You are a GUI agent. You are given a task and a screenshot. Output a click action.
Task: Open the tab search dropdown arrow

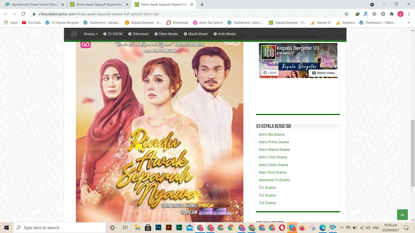[x=372, y=5]
